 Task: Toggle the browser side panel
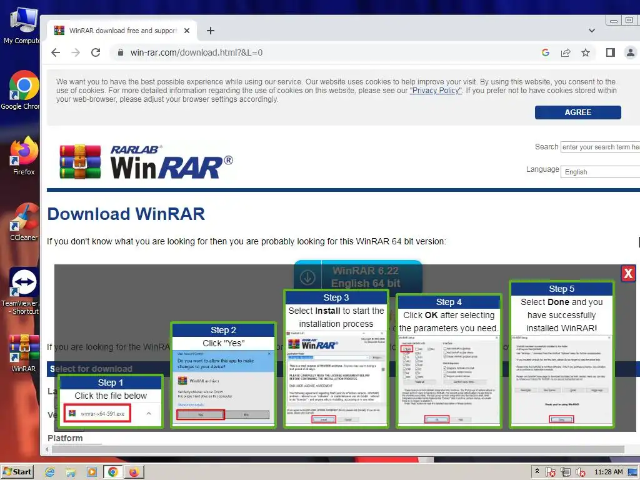pos(610,52)
